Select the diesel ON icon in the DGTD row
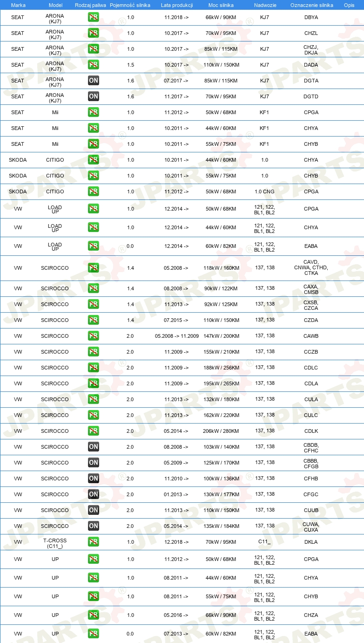Screen dimensions: 364x643 (x=94, y=96)
